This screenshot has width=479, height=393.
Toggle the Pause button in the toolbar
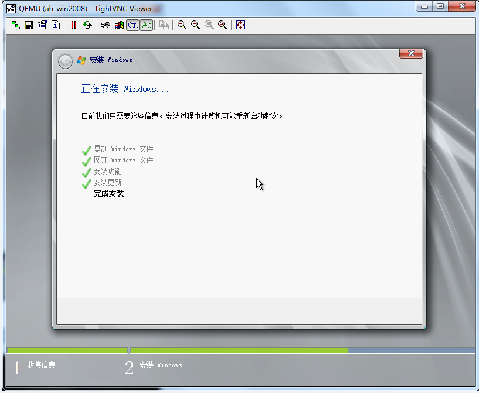(x=74, y=25)
